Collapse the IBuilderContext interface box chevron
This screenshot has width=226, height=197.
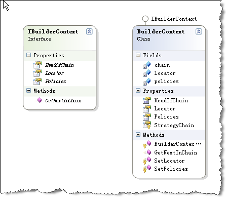coord(89,31)
